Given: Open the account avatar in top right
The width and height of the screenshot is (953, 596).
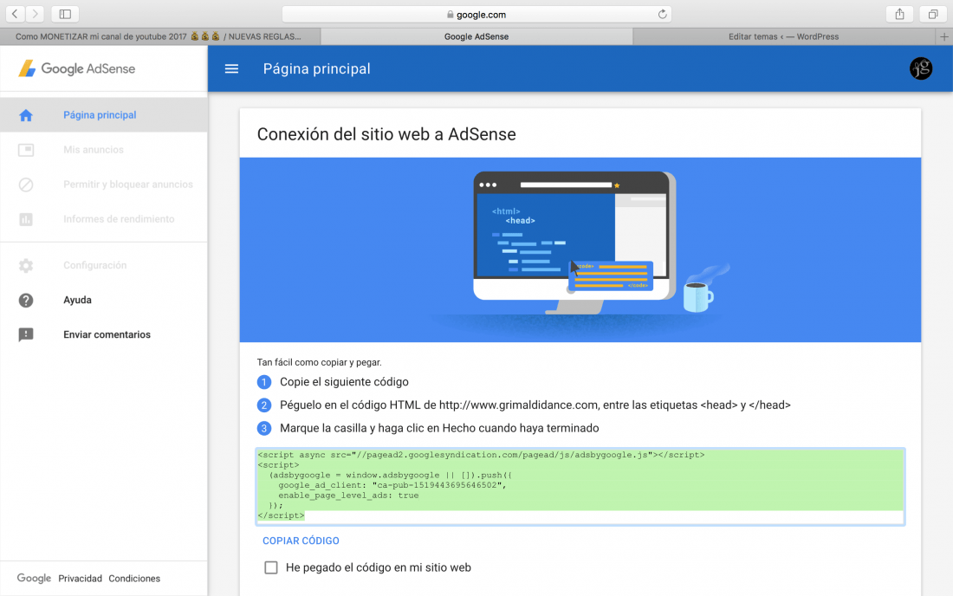Looking at the screenshot, I should (921, 68).
